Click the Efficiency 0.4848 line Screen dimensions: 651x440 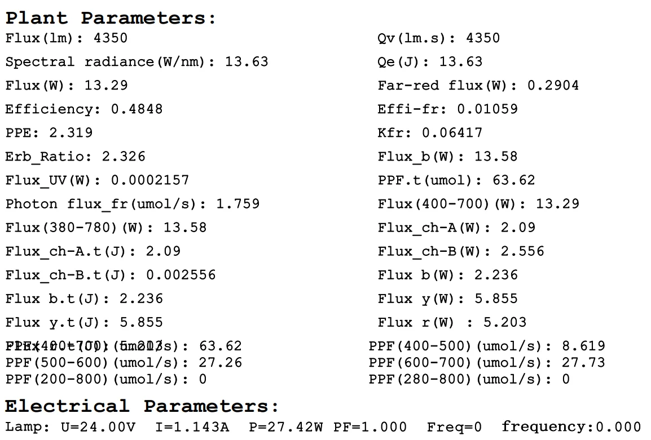(83, 109)
